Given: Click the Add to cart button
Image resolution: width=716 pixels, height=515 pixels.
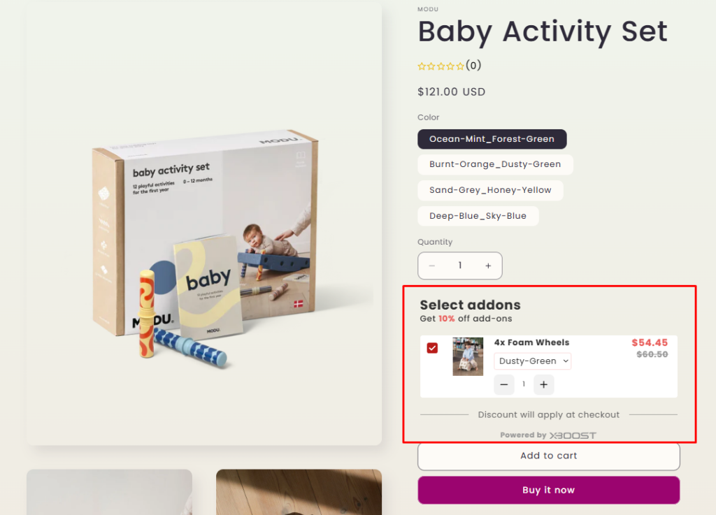Looking at the screenshot, I should pyautogui.click(x=548, y=456).
